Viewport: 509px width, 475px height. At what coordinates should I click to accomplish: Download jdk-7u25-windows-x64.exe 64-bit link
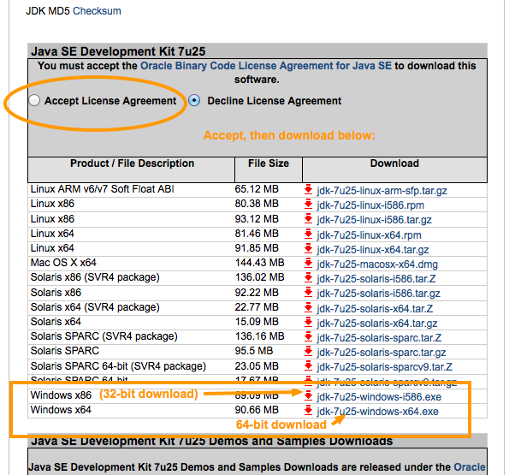pos(378,412)
